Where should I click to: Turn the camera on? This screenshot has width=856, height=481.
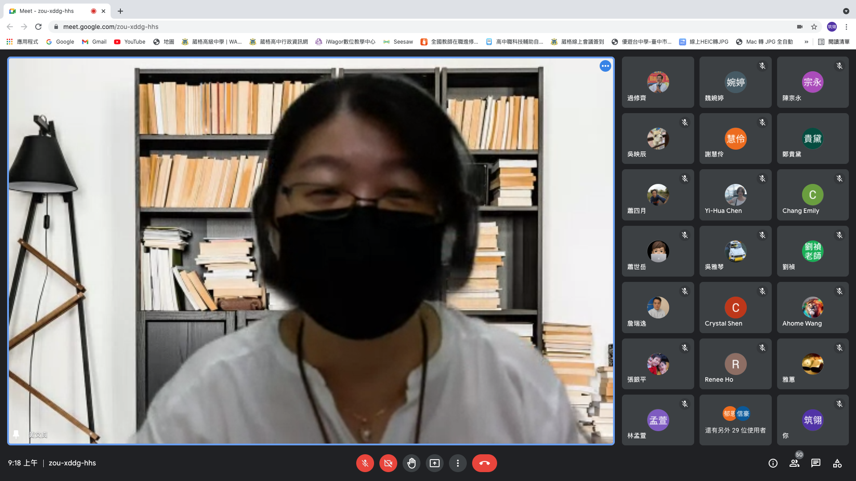click(388, 463)
